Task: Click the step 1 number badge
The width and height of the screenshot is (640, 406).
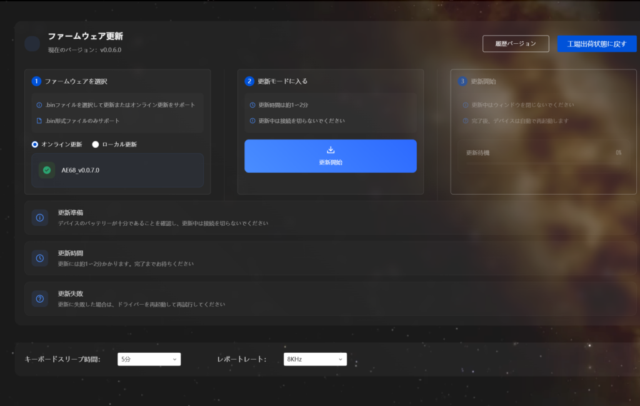Action: click(x=36, y=81)
